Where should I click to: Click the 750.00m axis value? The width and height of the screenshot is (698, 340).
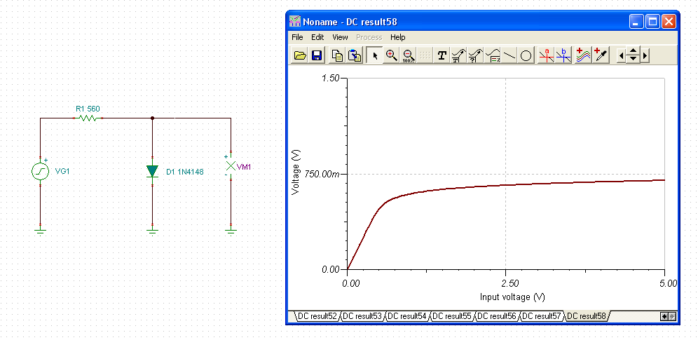(322, 174)
